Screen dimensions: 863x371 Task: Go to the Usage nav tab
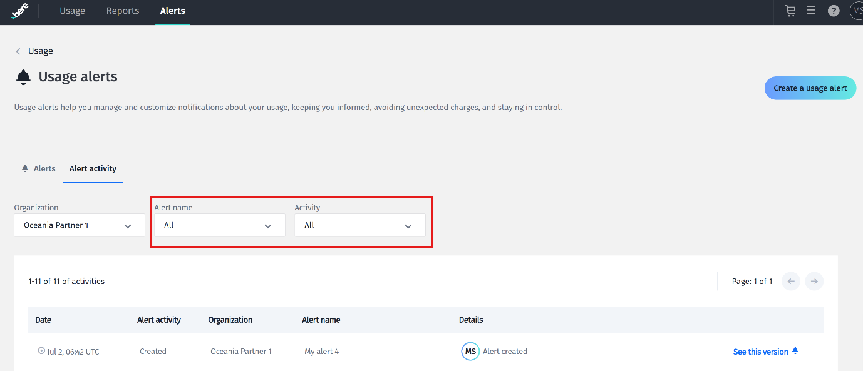click(x=73, y=11)
